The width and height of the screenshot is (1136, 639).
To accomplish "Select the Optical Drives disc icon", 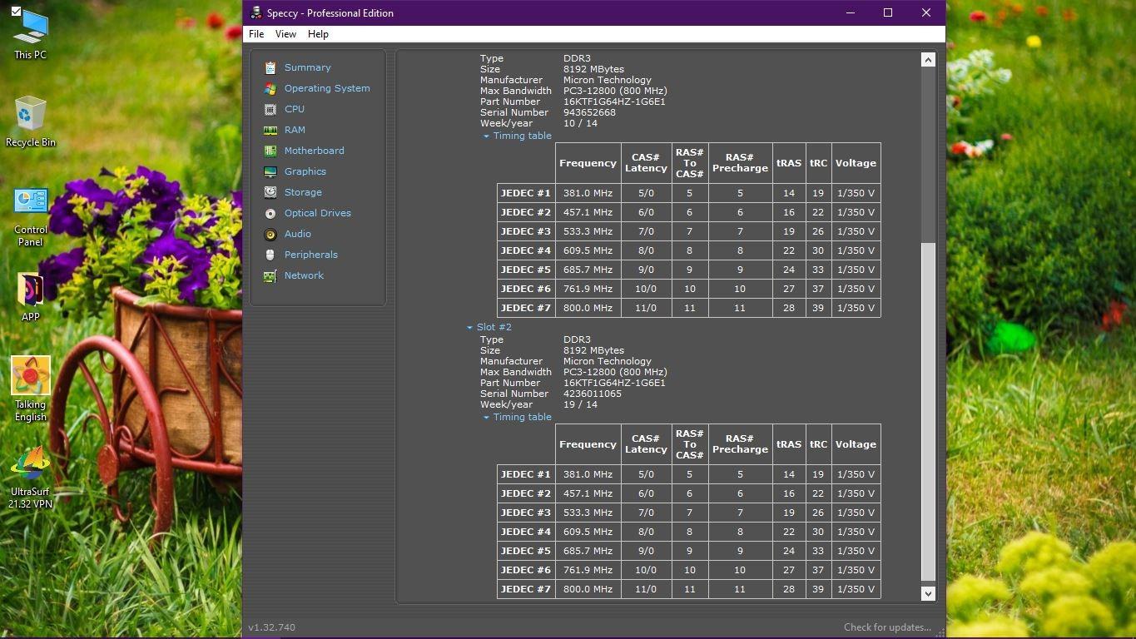I will click(270, 213).
